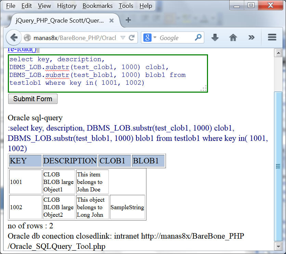This screenshot has width=286, height=254.
Task: Close the jQuery_PHP_Oracle tab
Action: coord(112,21)
